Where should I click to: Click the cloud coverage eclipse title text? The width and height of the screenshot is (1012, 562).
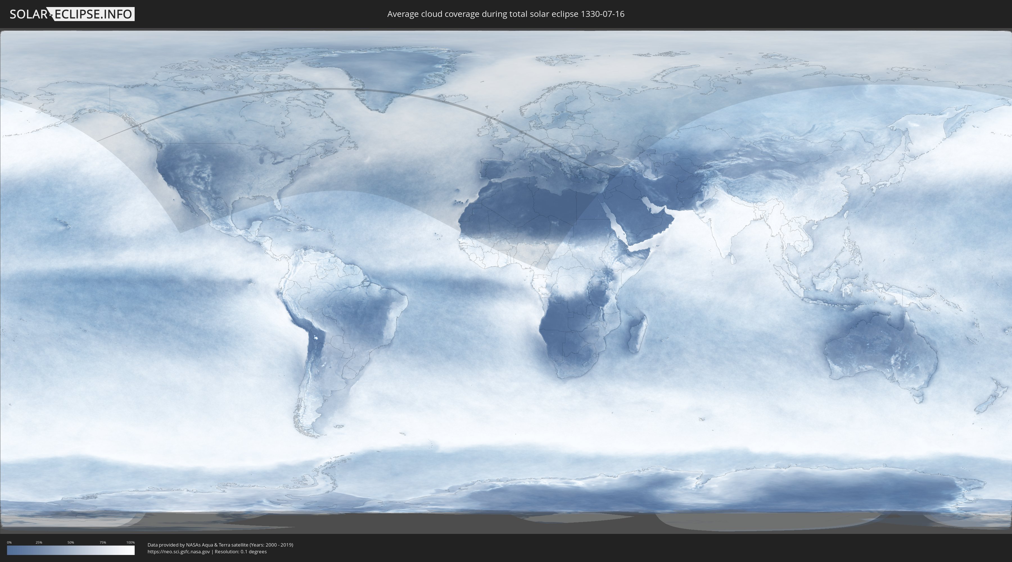[x=506, y=14]
